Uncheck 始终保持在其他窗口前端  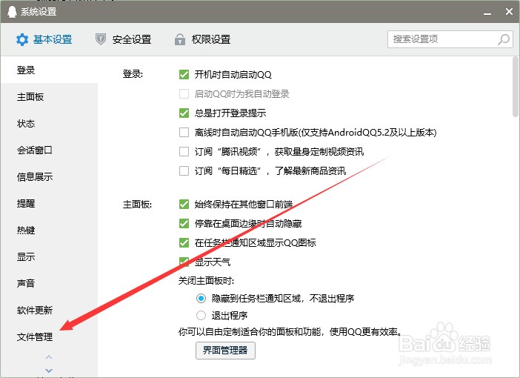(x=184, y=204)
